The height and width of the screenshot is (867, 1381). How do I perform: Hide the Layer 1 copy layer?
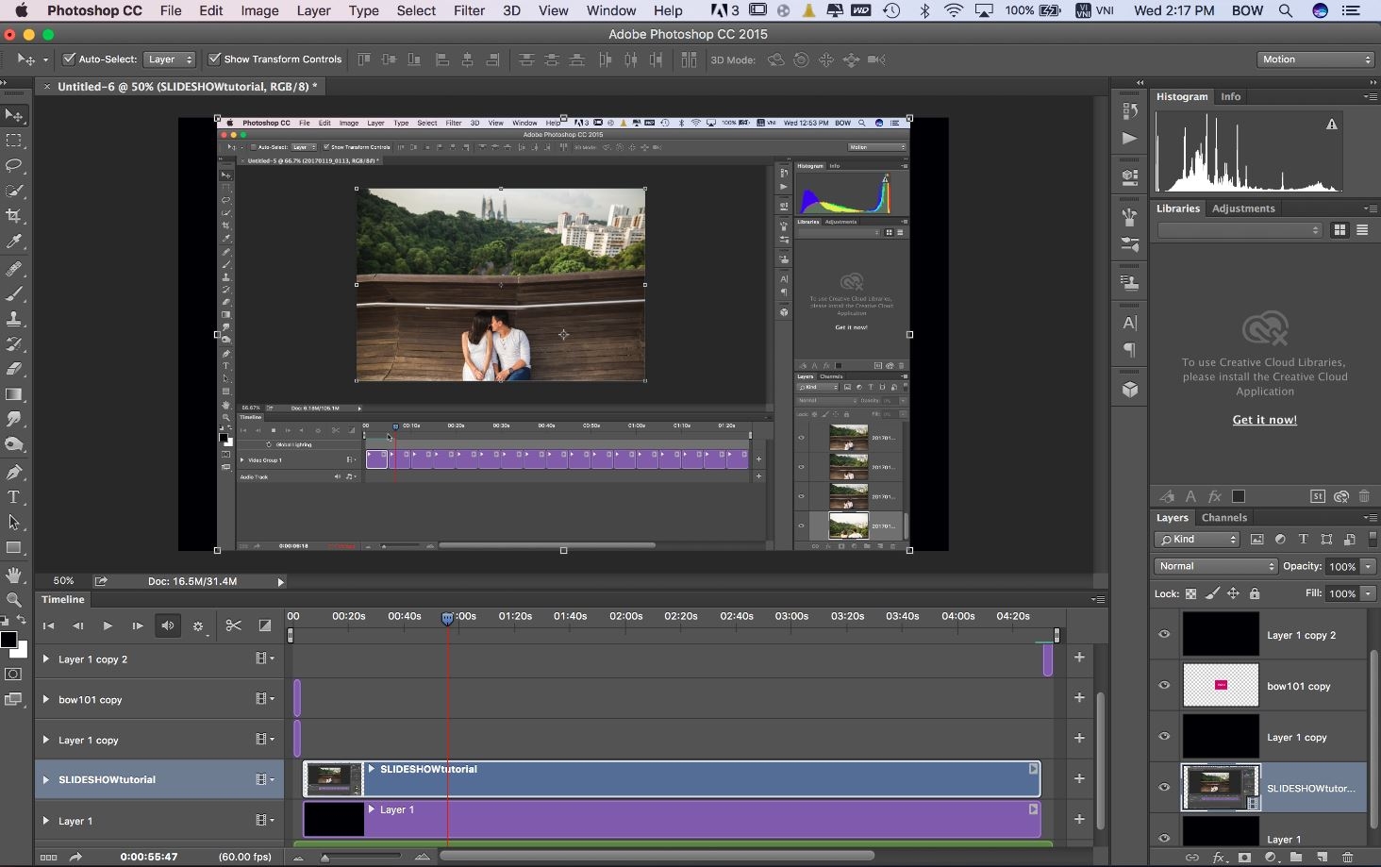(1164, 736)
